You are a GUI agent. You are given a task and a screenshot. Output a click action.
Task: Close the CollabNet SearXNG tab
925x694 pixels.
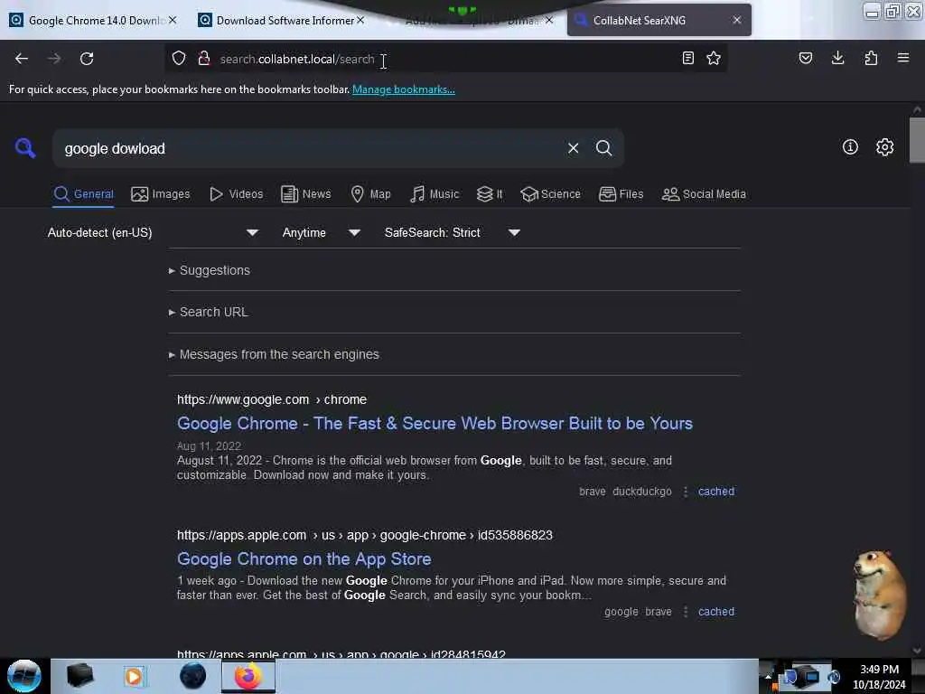pyautogui.click(x=737, y=20)
